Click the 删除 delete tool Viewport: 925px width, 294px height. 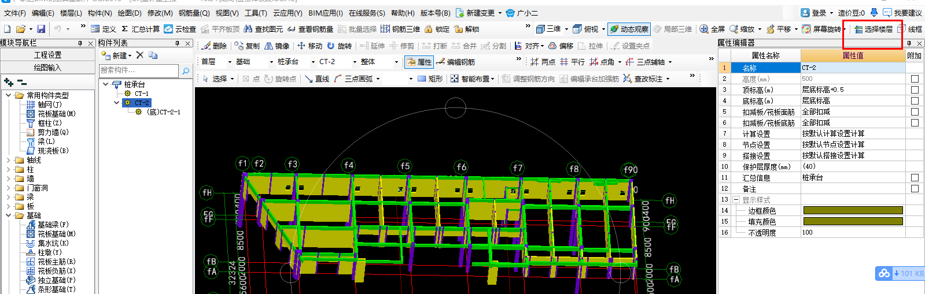tap(214, 46)
